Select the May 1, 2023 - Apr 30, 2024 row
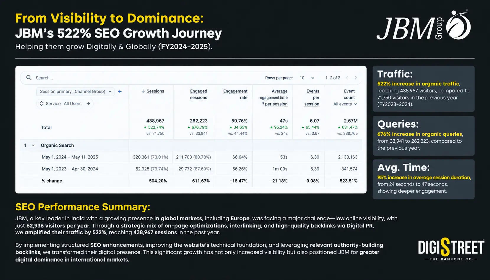The image size is (490, 280). tap(191, 169)
